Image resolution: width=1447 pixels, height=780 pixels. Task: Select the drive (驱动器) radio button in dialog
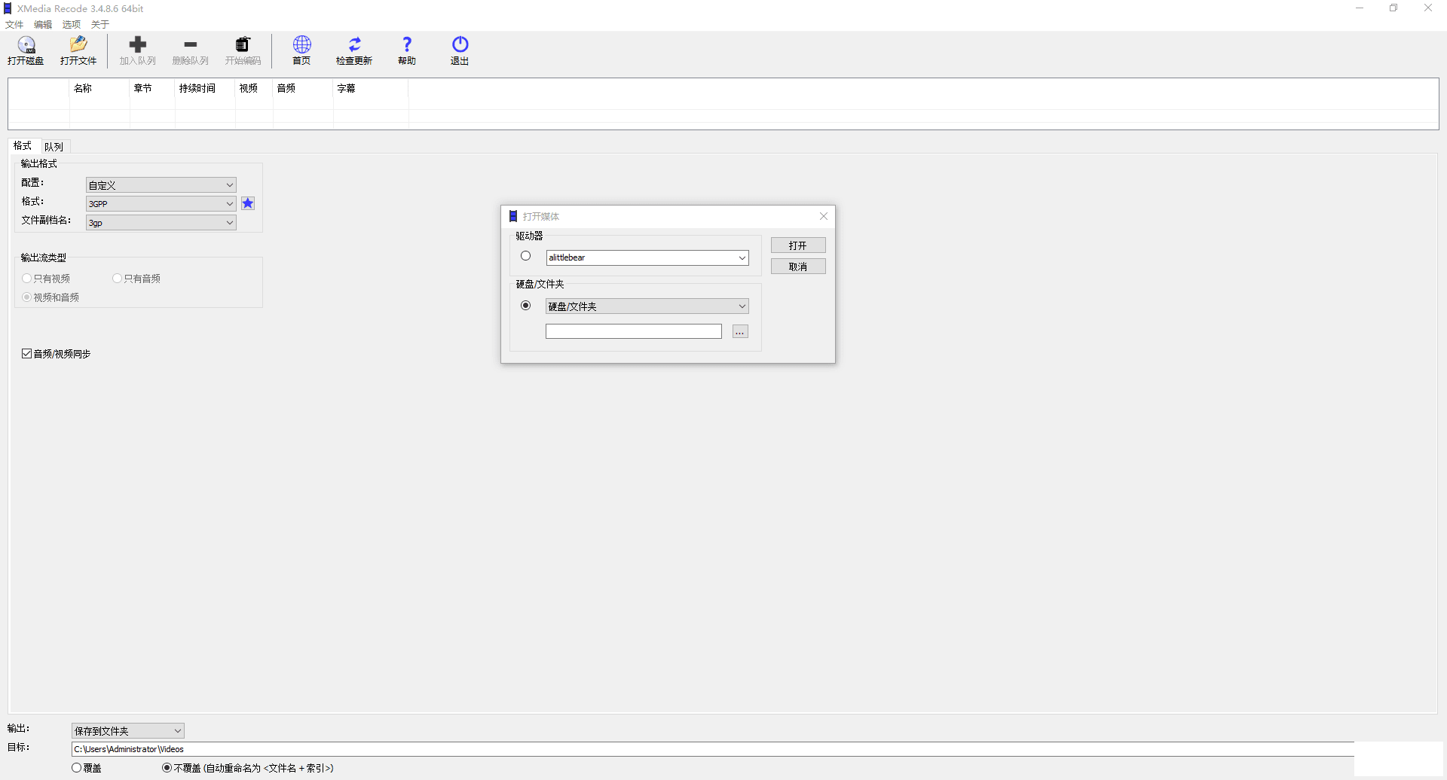(526, 256)
